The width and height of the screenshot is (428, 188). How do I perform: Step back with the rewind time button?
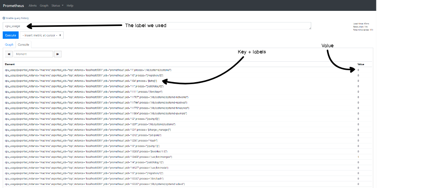(9, 54)
